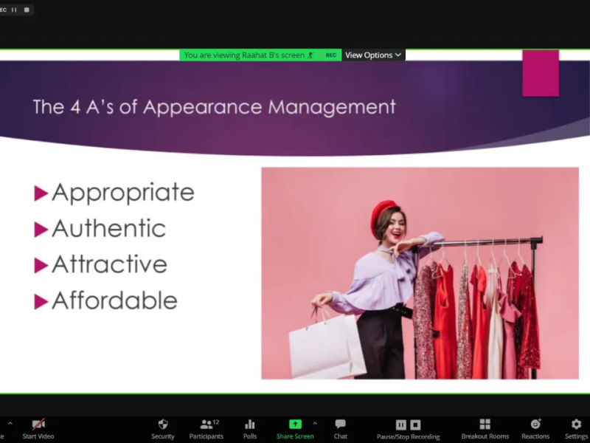Expand the caret left of Start Video
The height and width of the screenshot is (443, 590).
pyautogui.click(x=10, y=424)
